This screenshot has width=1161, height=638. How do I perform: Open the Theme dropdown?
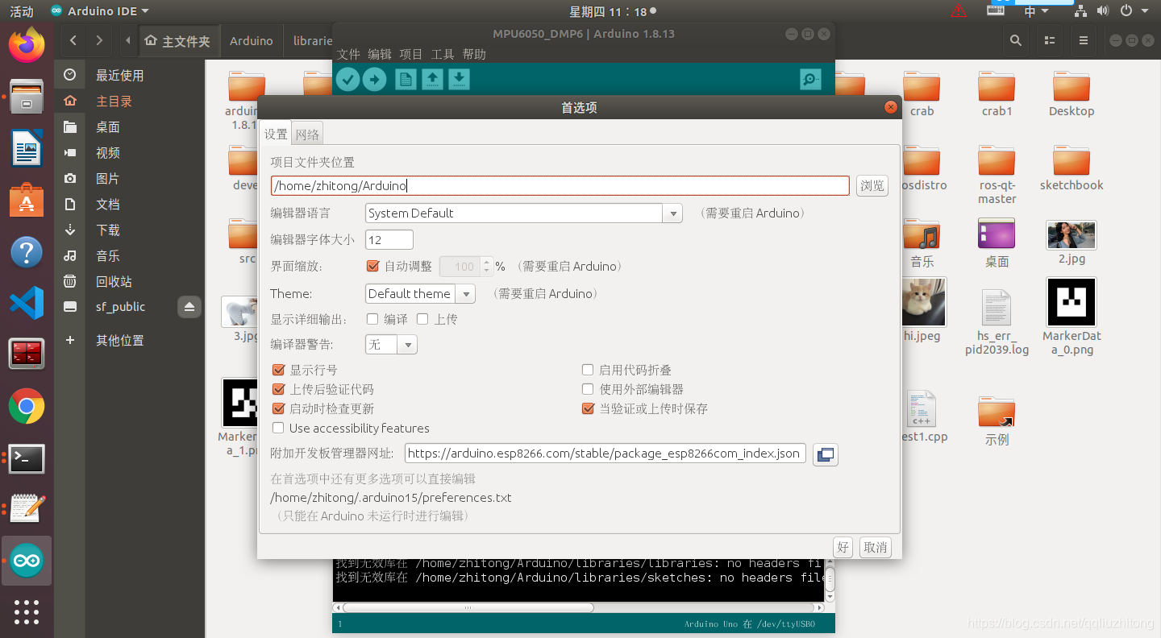click(x=465, y=294)
